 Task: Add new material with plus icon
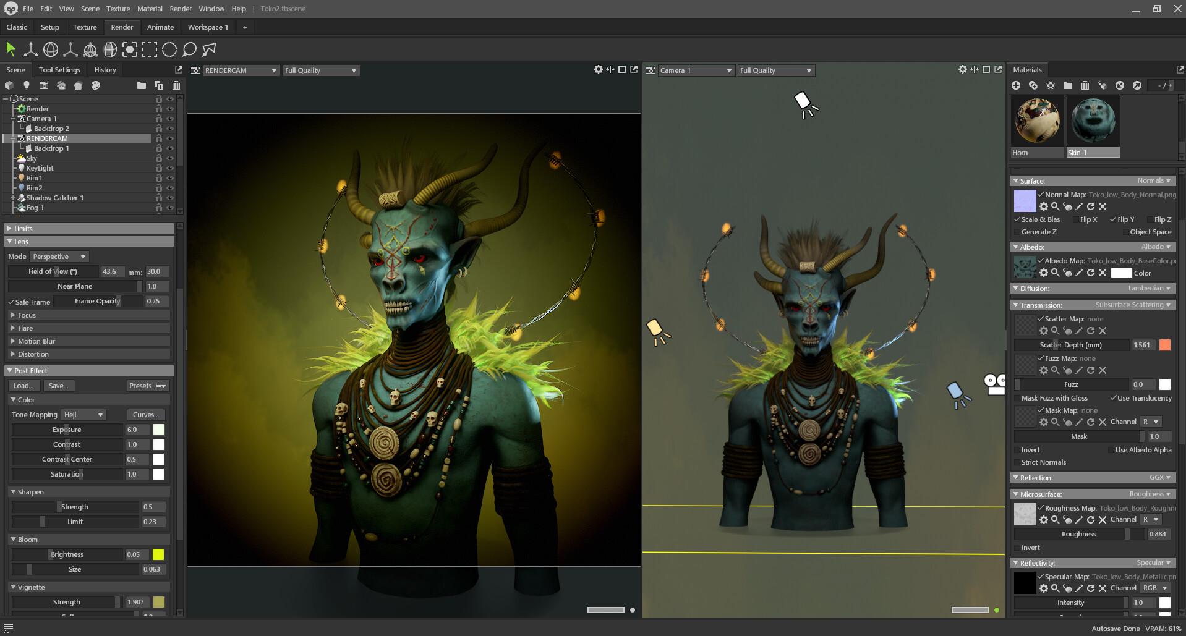click(x=1016, y=85)
